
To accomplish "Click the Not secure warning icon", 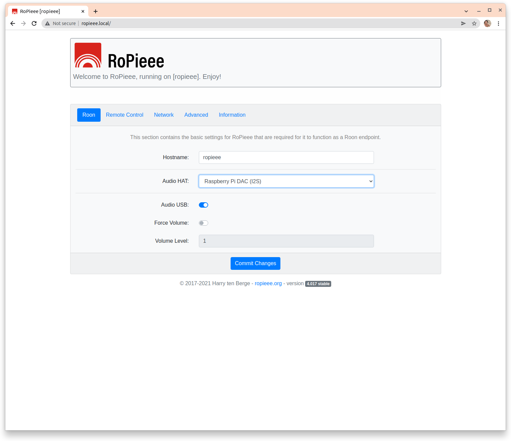I will tap(47, 23).
